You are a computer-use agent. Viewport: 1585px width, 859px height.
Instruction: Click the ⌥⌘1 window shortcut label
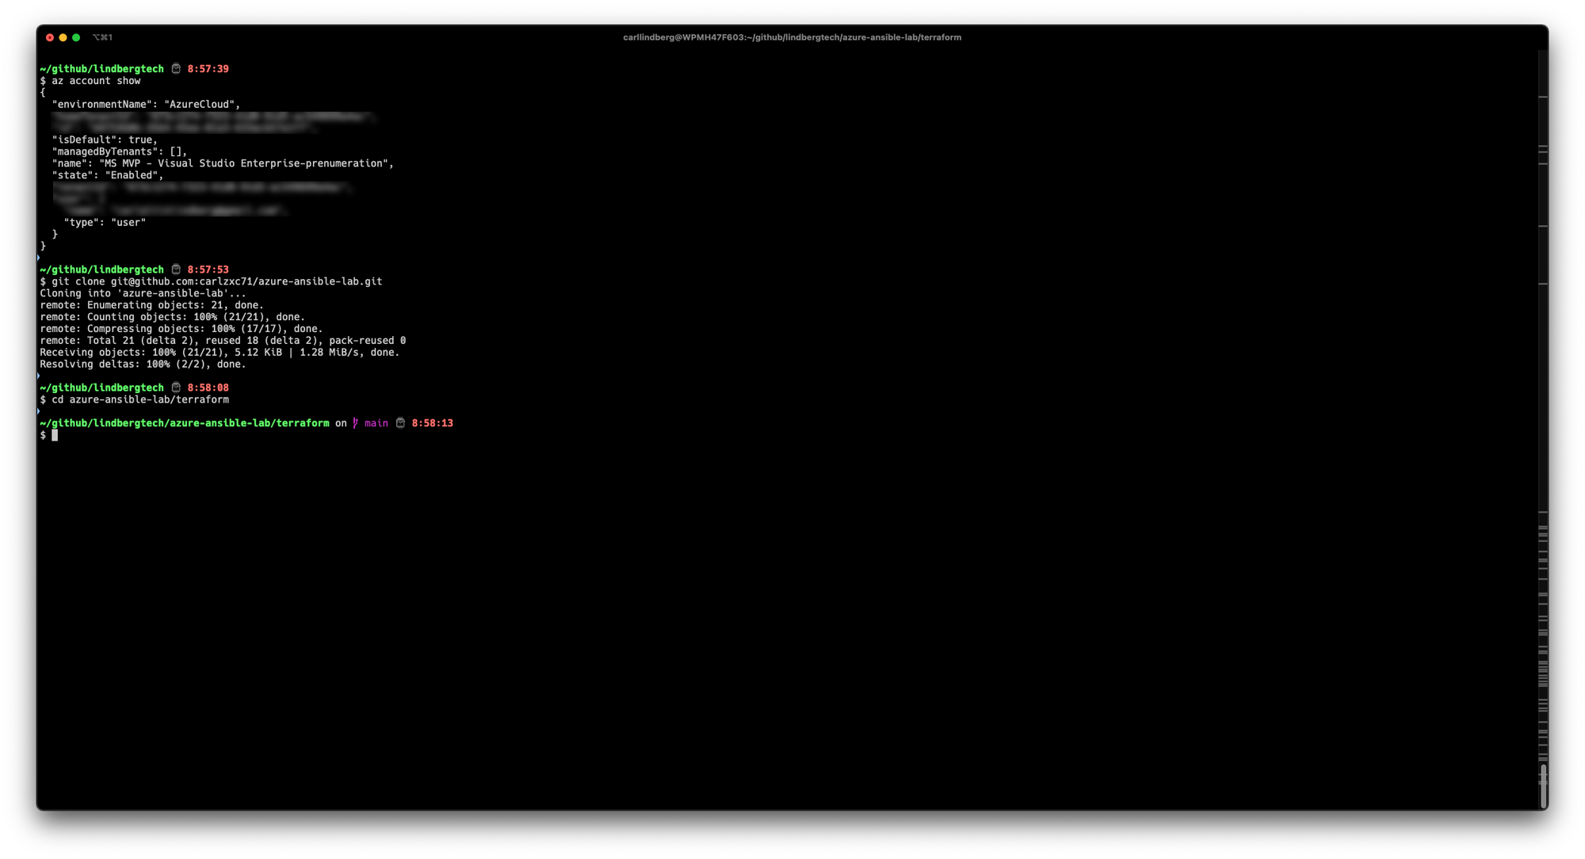[x=102, y=37]
